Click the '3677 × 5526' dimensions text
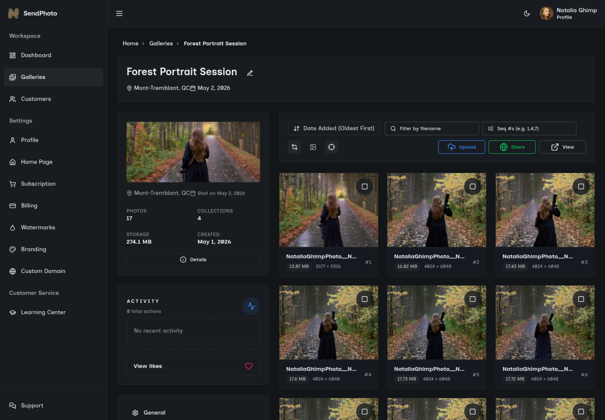 (x=328, y=266)
